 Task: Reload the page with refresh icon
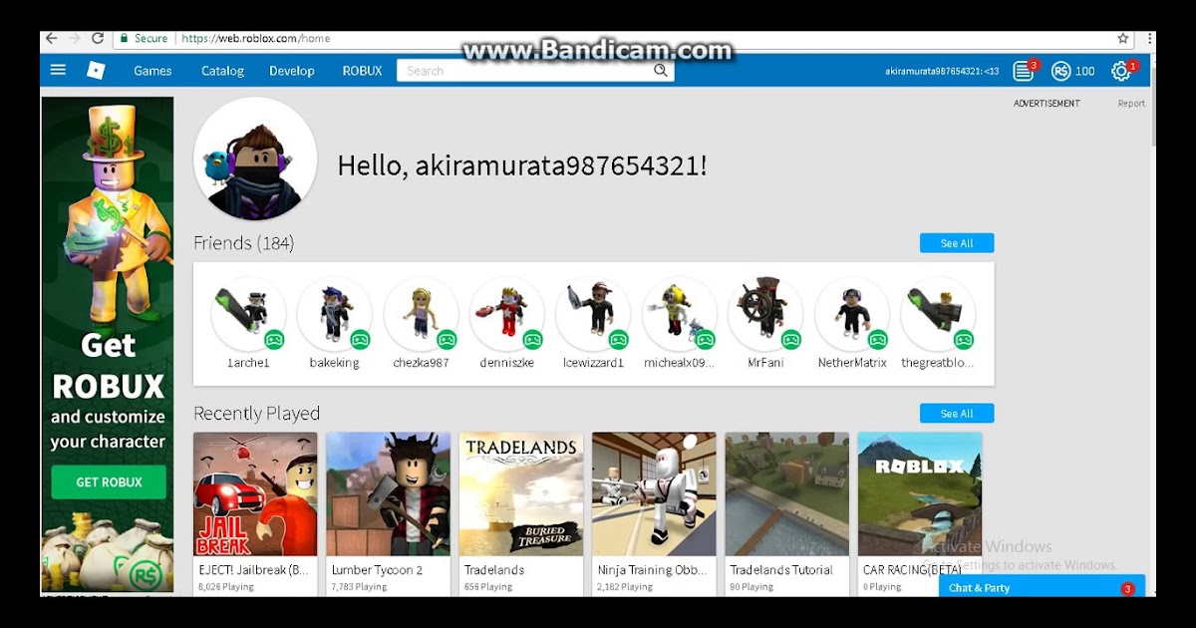tap(98, 38)
